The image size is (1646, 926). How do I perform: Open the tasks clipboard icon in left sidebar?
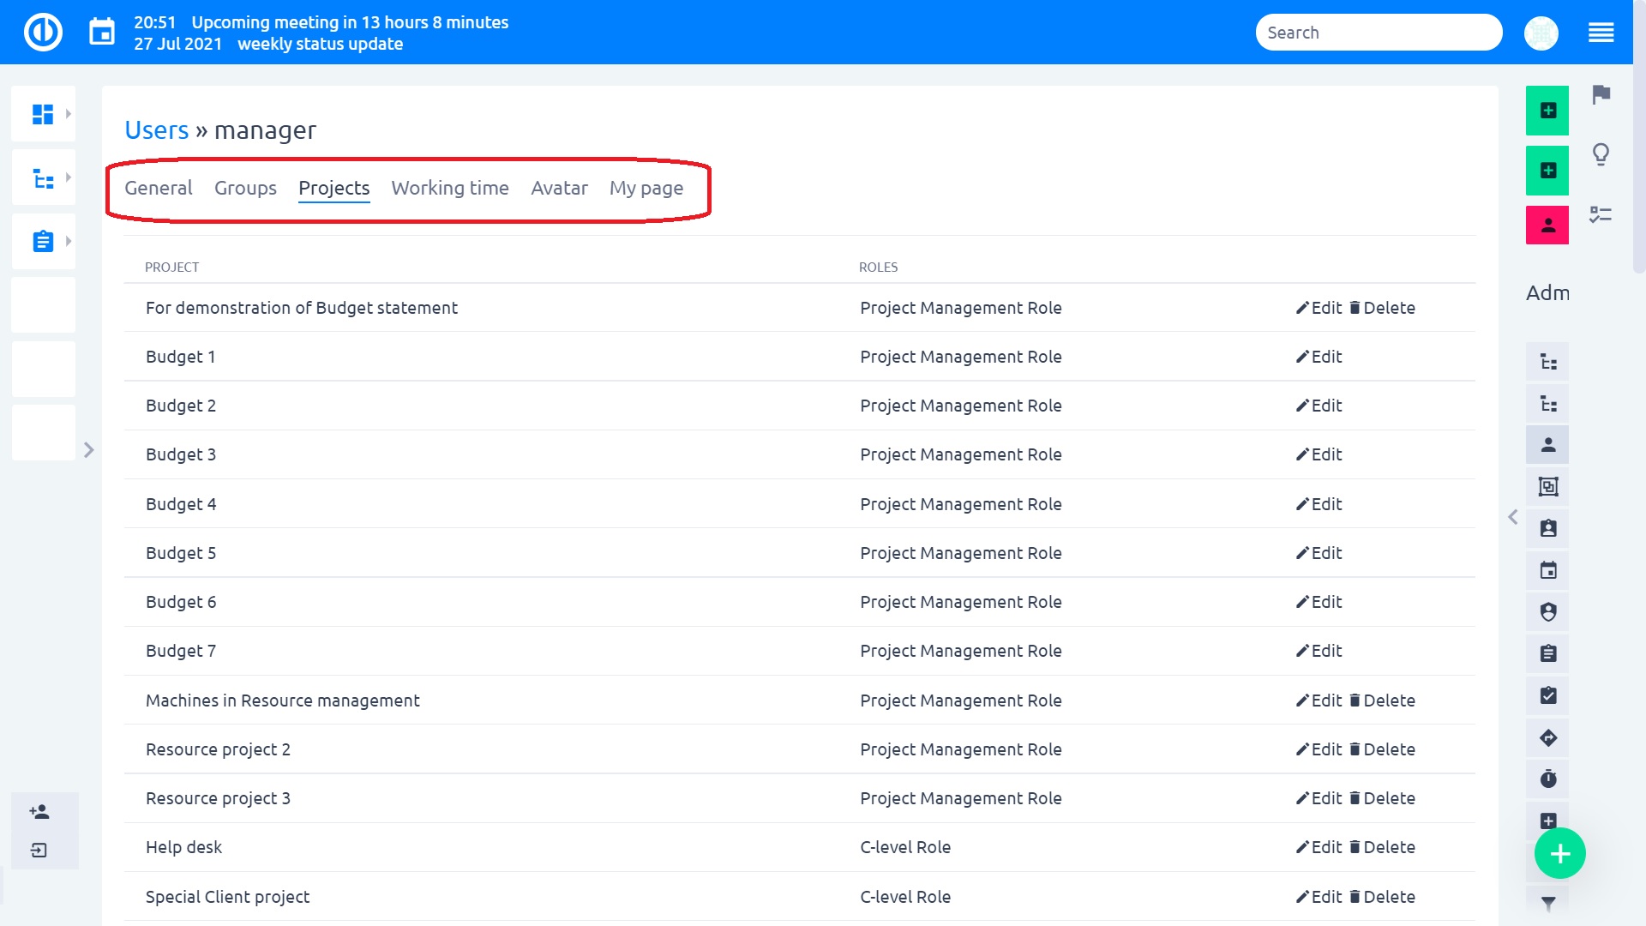43,241
